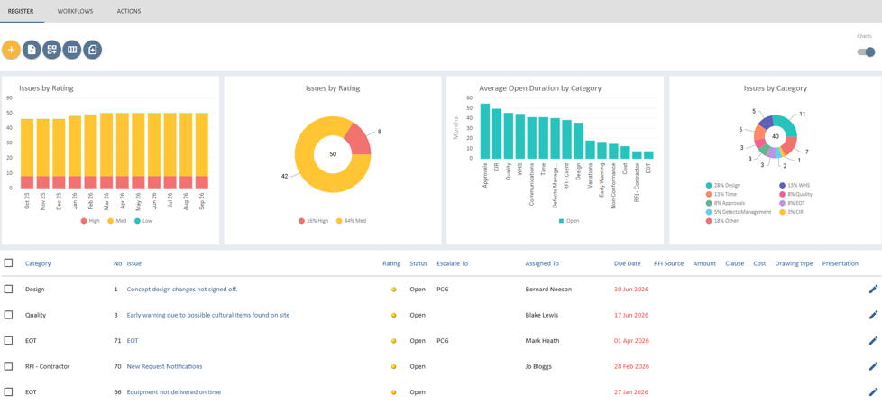This screenshot has height=405, width=882.
Task: Sort by the Due Date column header
Action: click(x=627, y=263)
